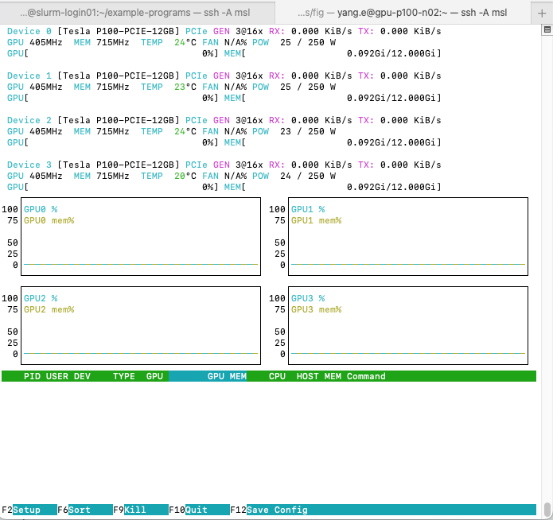Click Device 1 temperature reading 23°C
This screenshot has width=553, height=520.
click(x=185, y=87)
